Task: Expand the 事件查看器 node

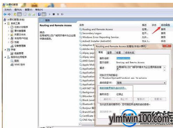Action: 9,31
